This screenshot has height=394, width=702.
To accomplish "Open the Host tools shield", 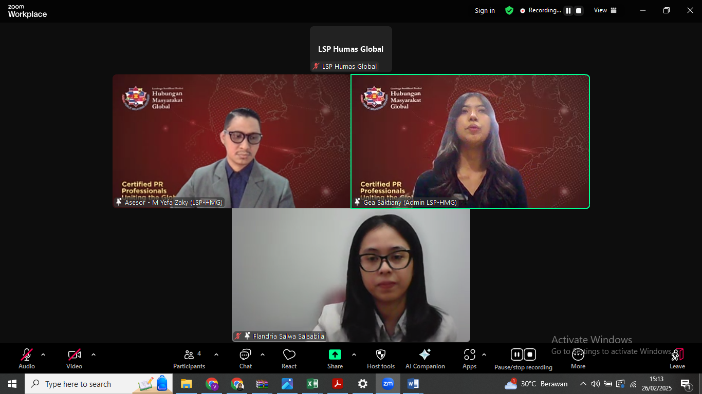I will click(381, 359).
